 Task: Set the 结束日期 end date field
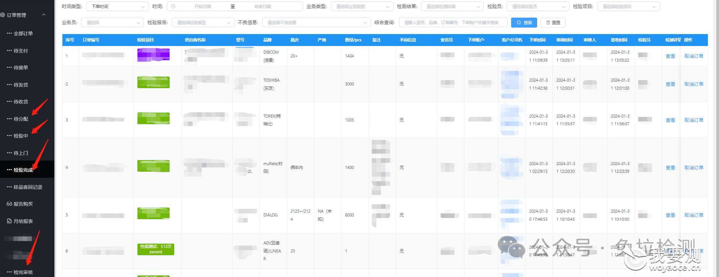coord(263,7)
